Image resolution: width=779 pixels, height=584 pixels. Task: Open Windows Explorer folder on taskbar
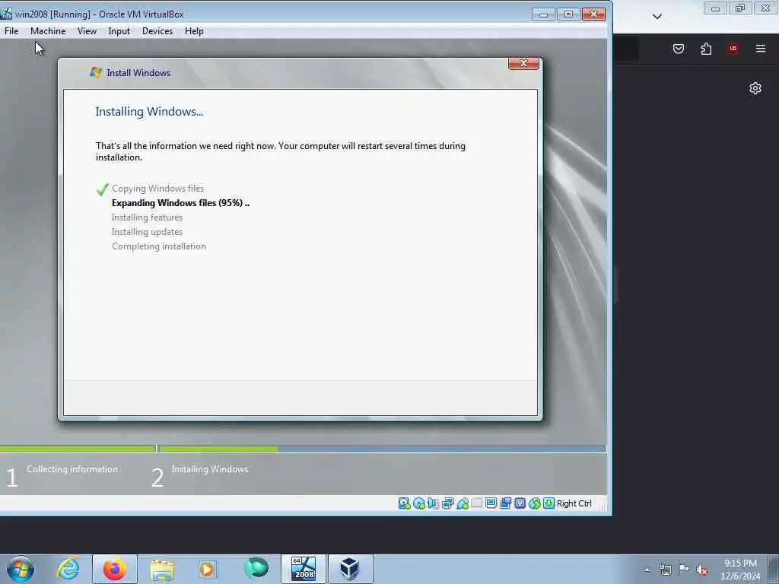[162, 569]
